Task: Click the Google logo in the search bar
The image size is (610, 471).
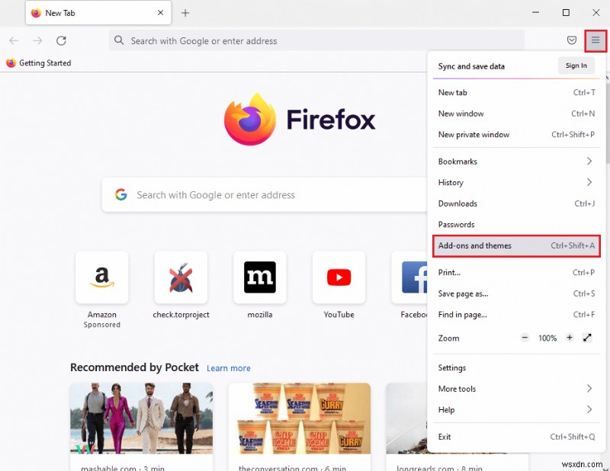Action: pyautogui.click(x=121, y=194)
